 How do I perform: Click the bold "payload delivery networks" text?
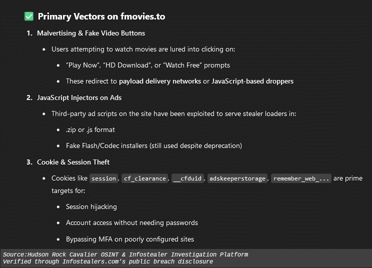(x=159, y=81)
